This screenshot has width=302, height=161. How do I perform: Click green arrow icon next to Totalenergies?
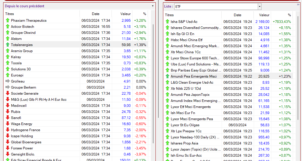coord(8,45)
